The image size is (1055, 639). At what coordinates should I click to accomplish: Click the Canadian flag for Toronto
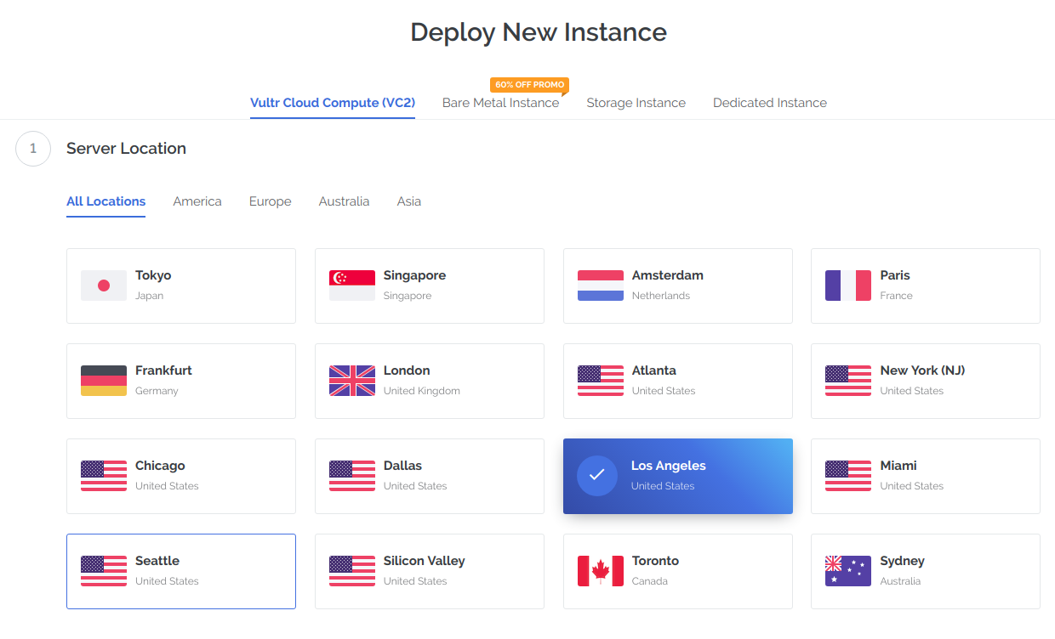coord(600,571)
